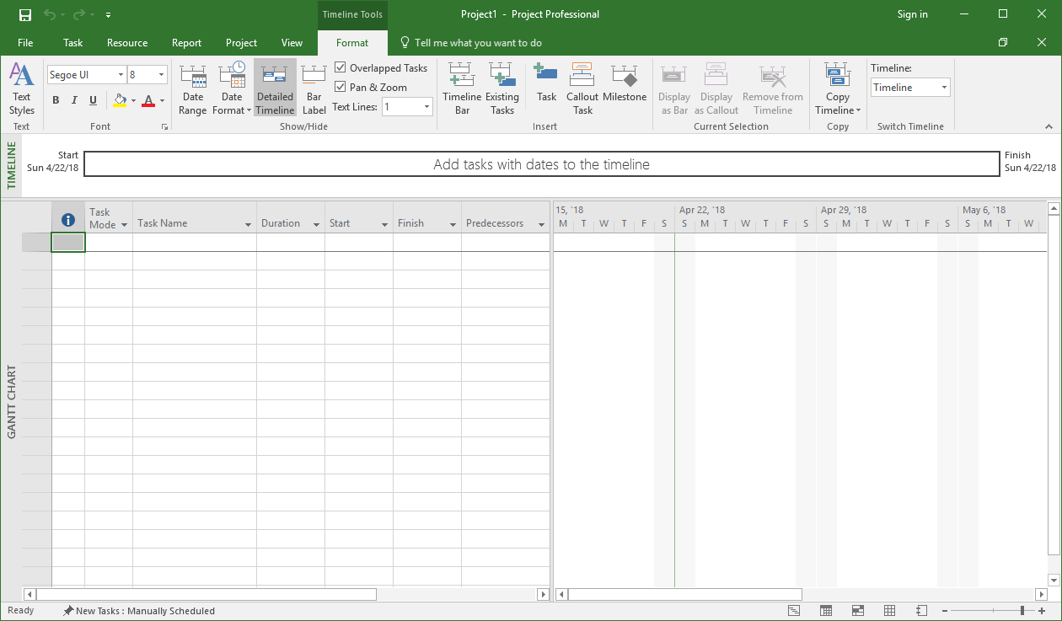This screenshot has height=621, width=1062.
Task: Open the font size dropdown
Action: pos(162,74)
